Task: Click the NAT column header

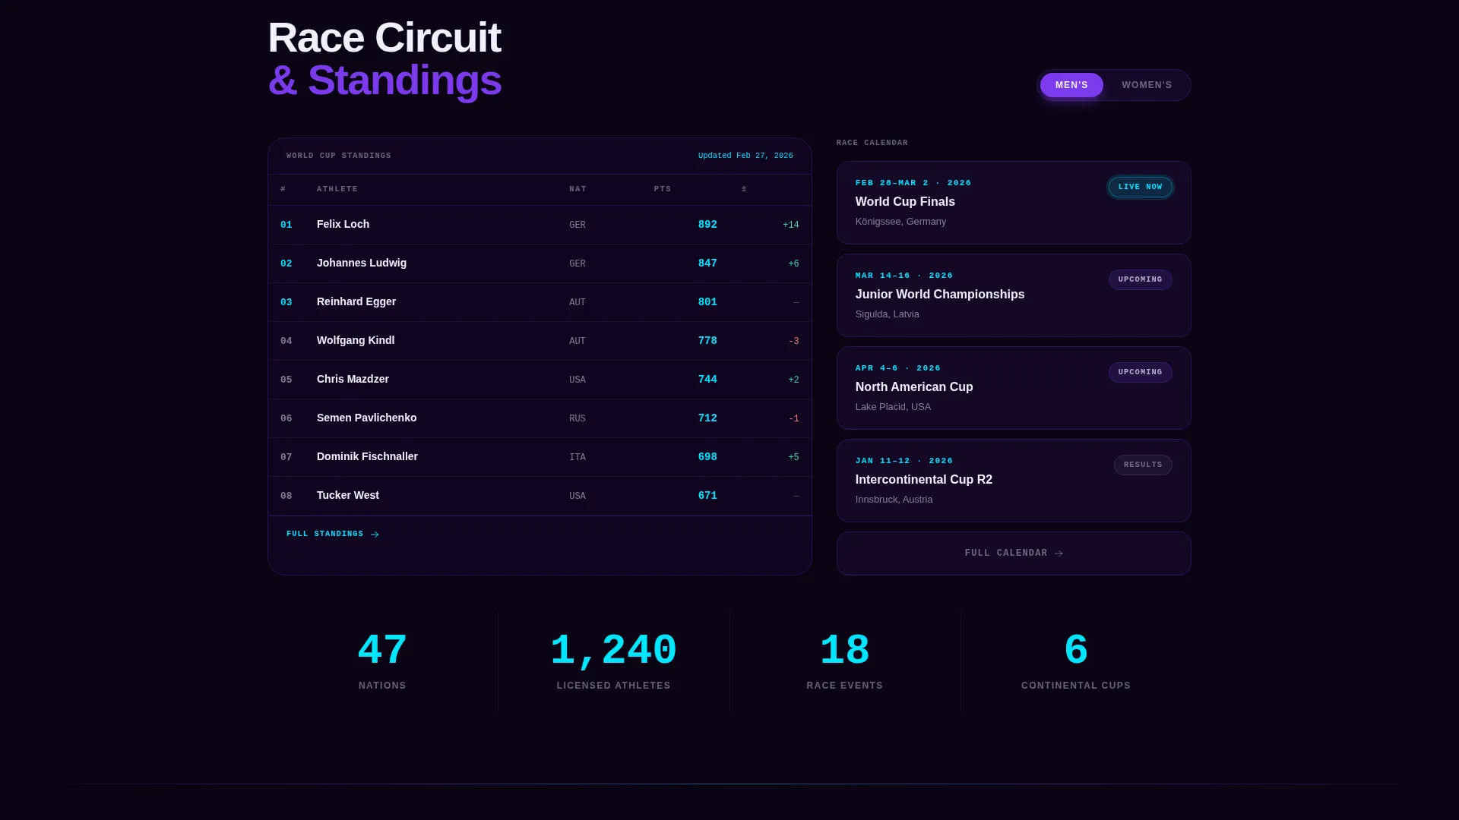Action: coord(578,189)
